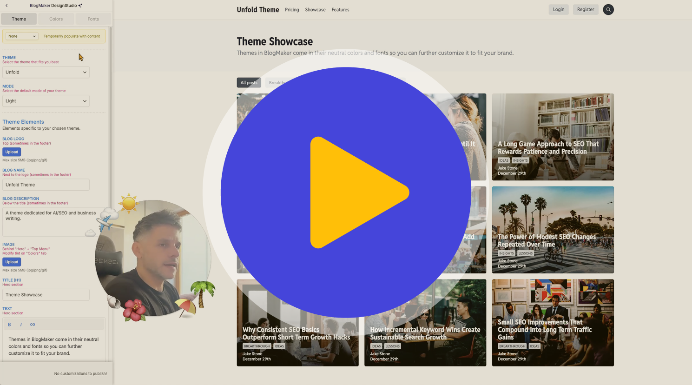The image size is (692, 385).
Task: Open the Pricing menu item
Action: coord(292,9)
